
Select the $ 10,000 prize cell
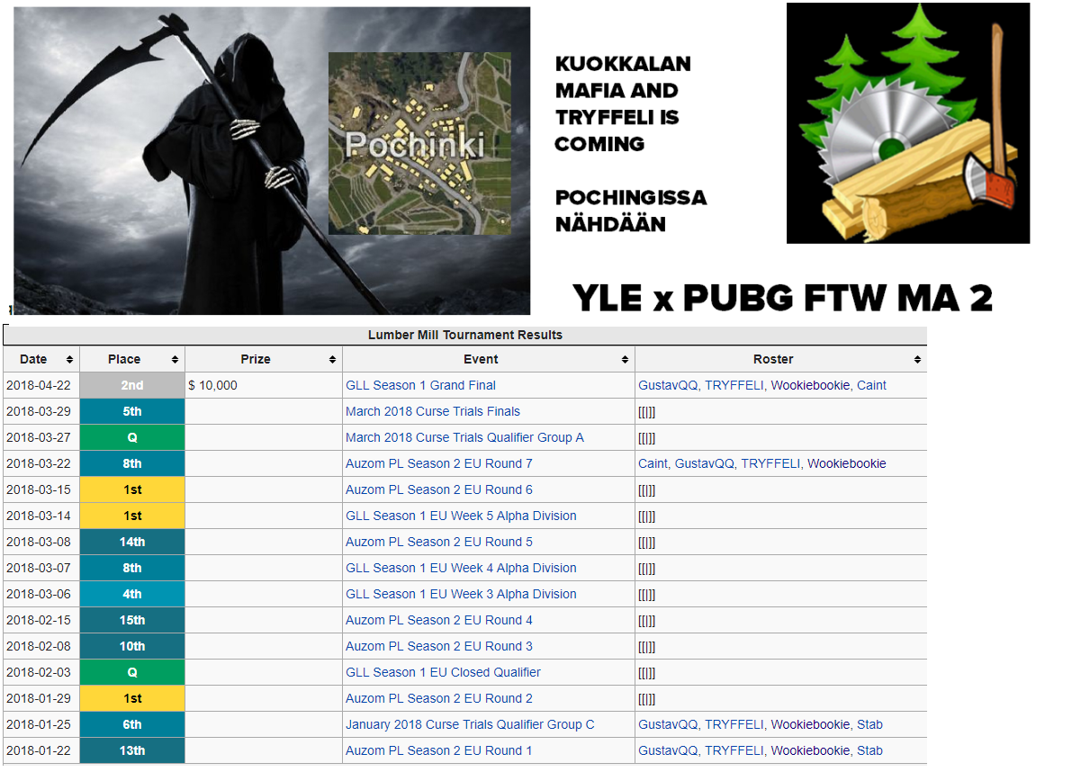(x=264, y=385)
